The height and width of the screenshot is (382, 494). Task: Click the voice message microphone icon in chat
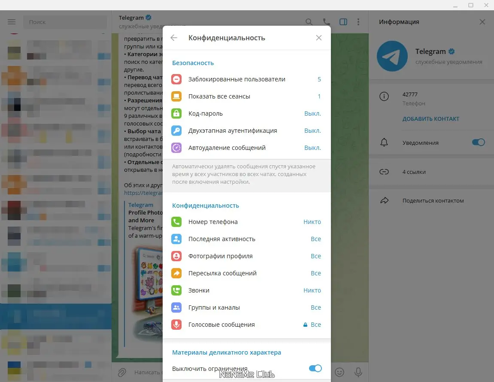(358, 372)
